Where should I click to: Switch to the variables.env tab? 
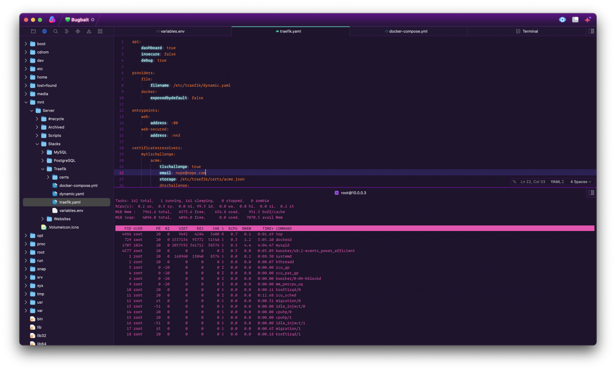coord(172,31)
